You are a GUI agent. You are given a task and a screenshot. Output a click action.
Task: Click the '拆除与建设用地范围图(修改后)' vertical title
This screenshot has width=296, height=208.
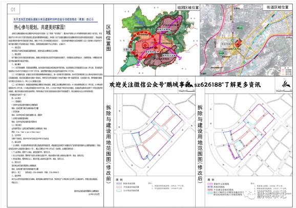(200, 144)
